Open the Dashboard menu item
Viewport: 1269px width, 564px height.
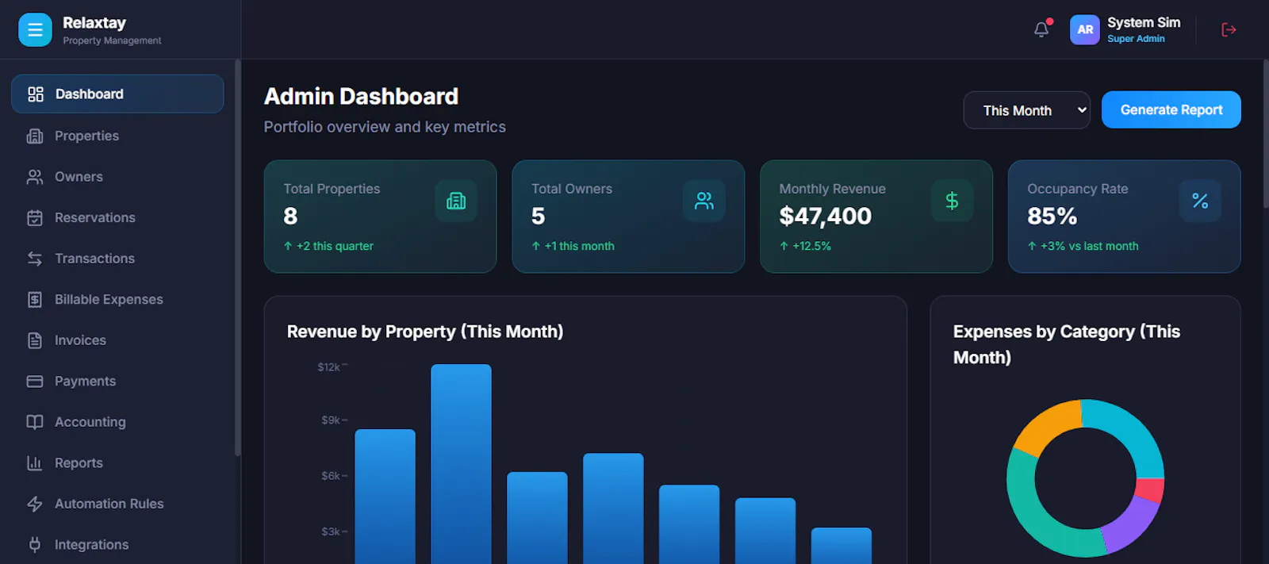click(x=117, y=94)
